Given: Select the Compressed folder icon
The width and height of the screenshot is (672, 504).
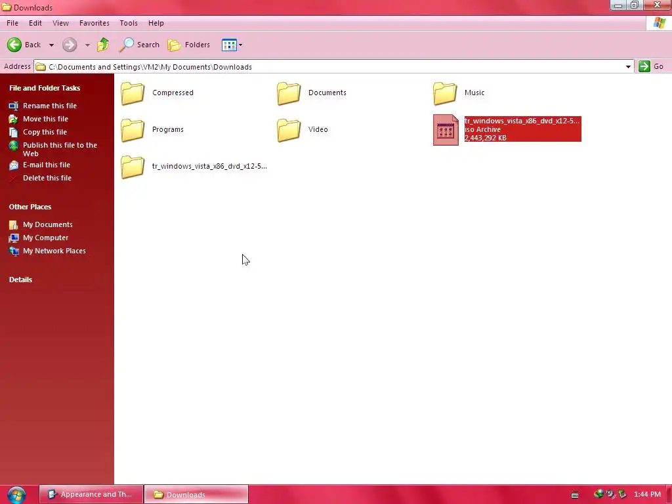Looking at the screenshot, I should tap(133, 93).
